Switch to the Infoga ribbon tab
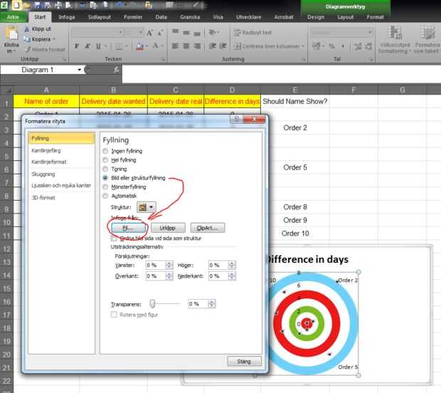Image resolution: width=441 pixels, height=393 pixels. coord(67,17)
